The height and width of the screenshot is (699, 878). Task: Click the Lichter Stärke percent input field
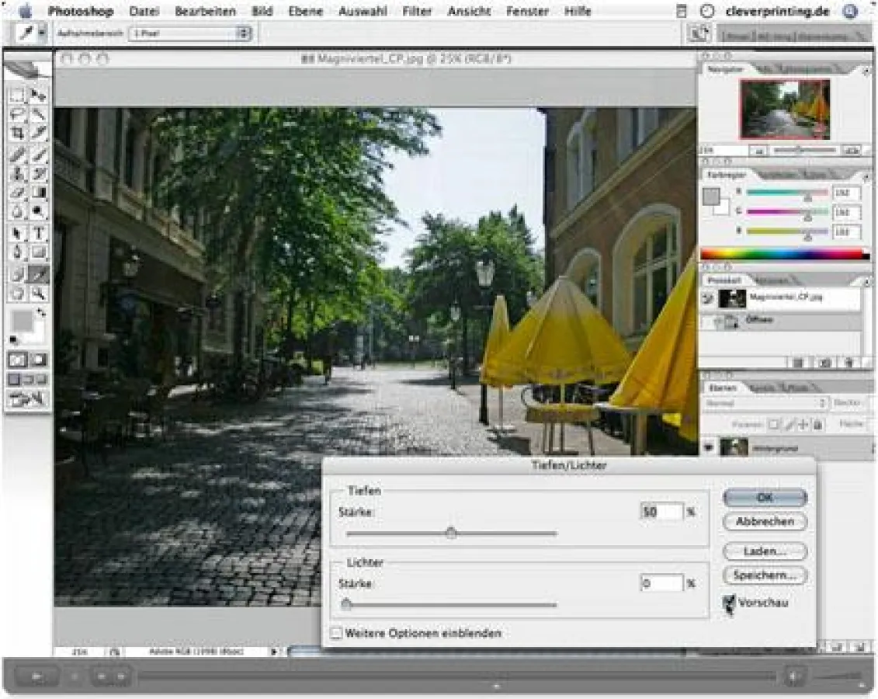(661, 582)
